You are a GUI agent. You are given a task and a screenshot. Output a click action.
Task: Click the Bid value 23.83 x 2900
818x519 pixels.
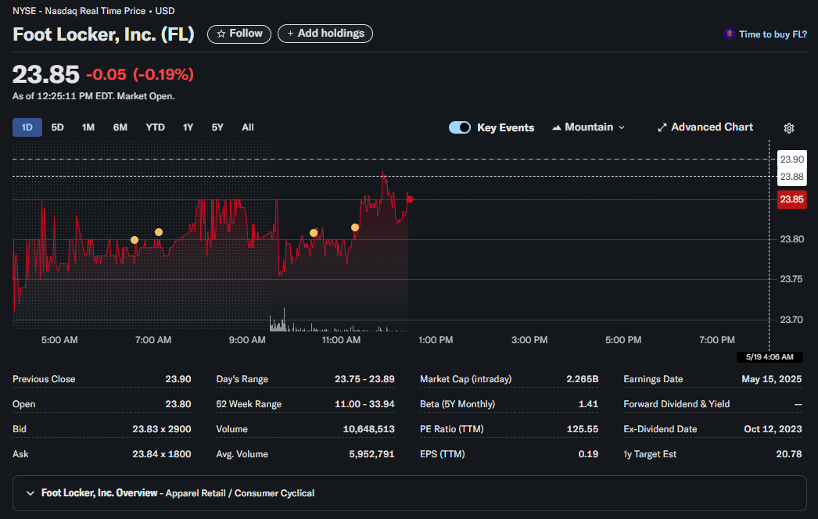[162, 429]
